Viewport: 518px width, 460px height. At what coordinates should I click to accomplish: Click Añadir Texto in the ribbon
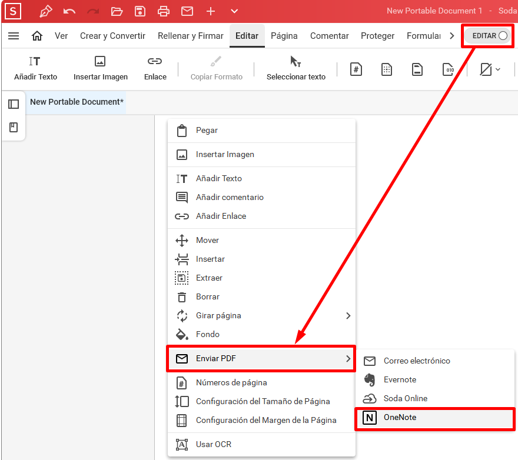click(36, 69)
